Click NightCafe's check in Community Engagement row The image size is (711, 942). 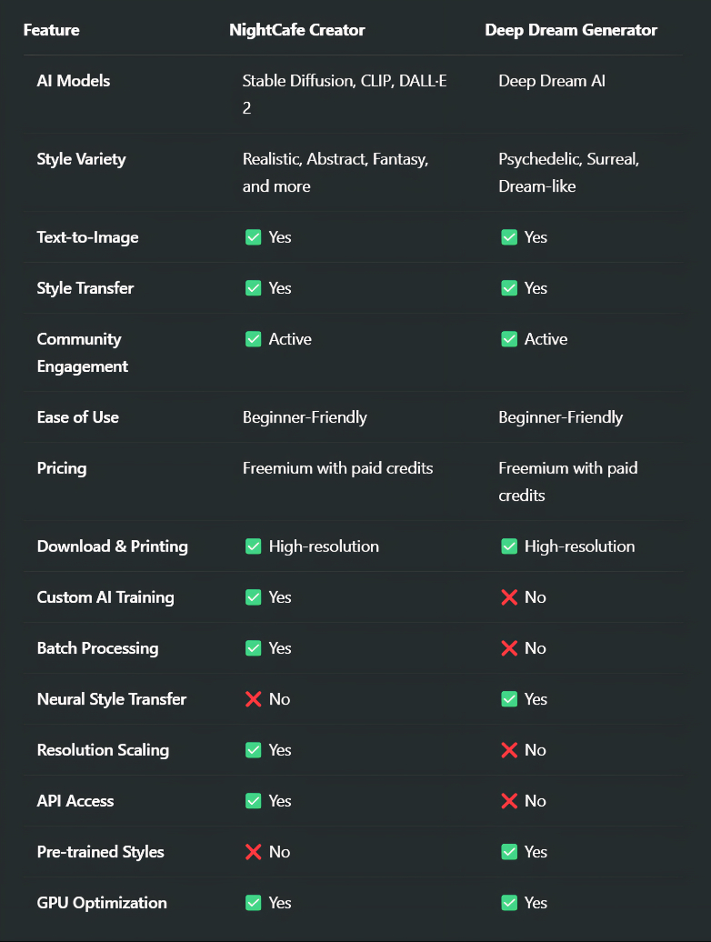point(254,339)
